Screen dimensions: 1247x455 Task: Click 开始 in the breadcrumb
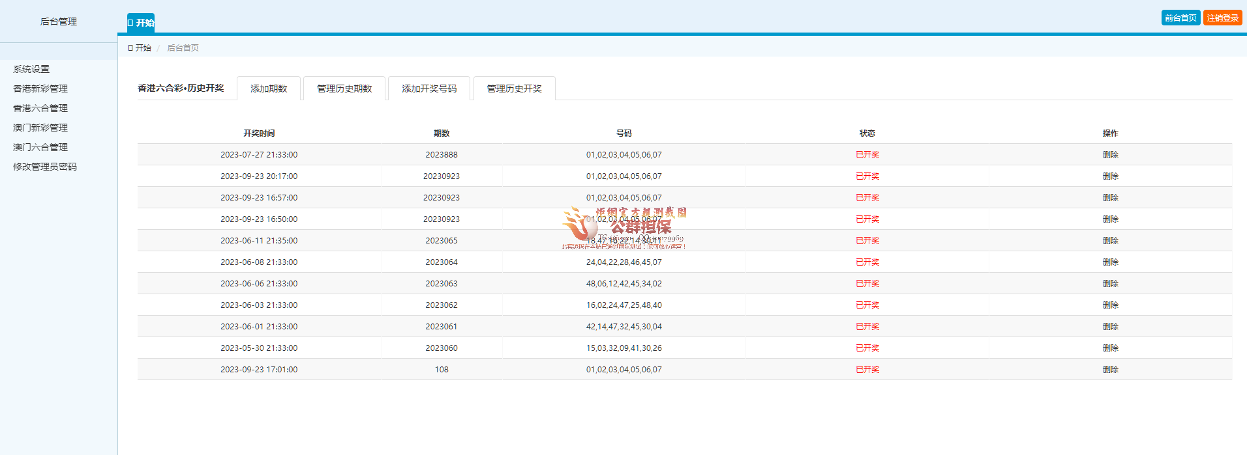point(143,48)
